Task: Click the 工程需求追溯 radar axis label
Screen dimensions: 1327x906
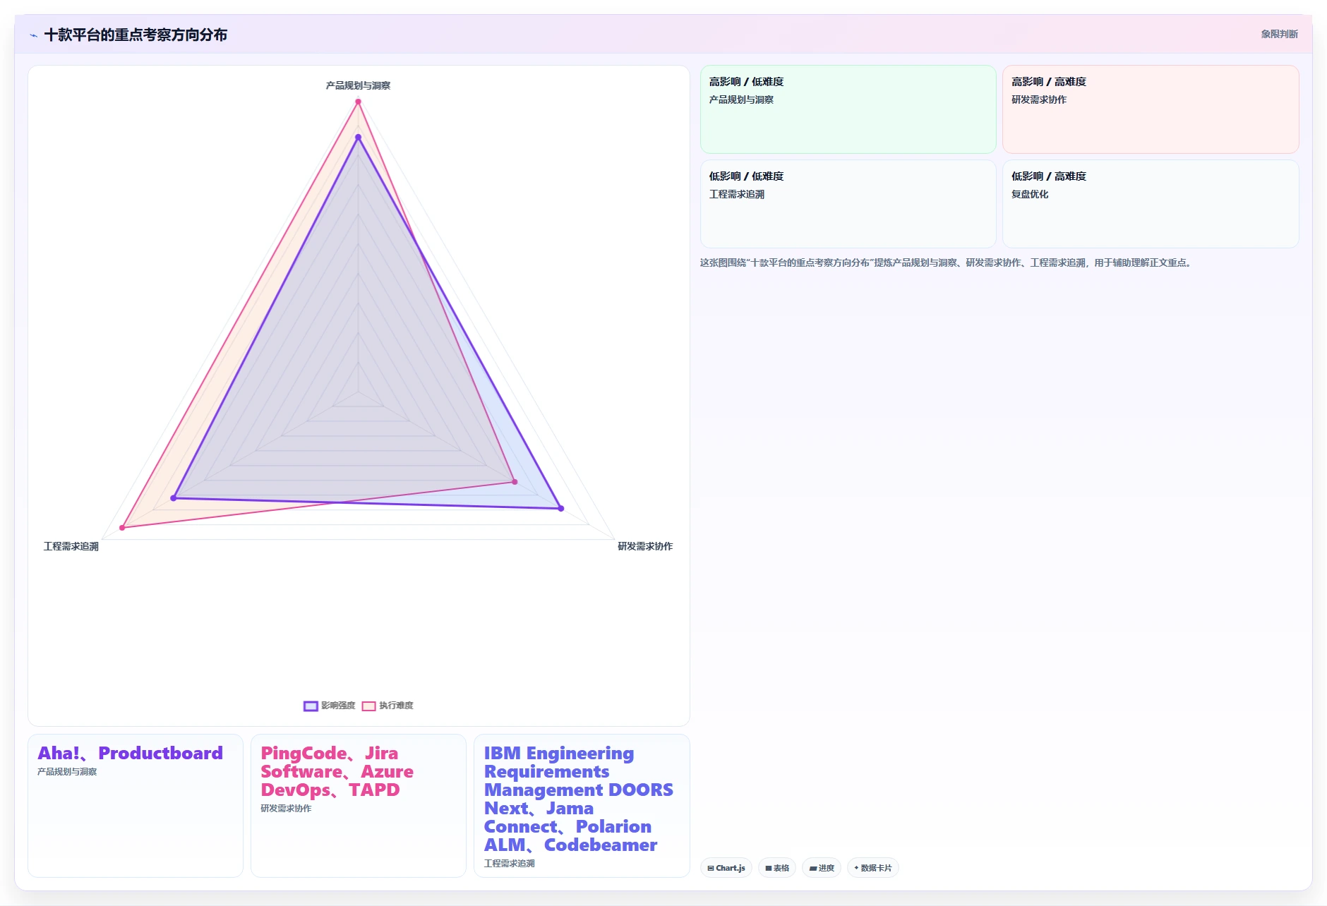Action: [x=71, y=546]
